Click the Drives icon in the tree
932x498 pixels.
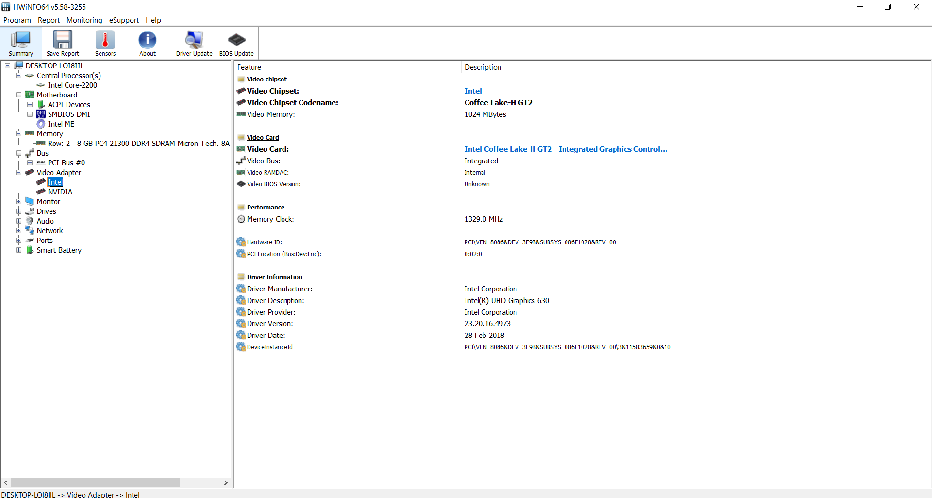tap(30, 211)
